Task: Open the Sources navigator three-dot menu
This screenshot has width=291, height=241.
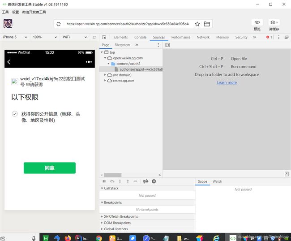Action: click(158, 45)
